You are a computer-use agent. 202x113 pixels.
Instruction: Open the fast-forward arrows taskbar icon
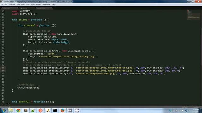click(70, 110)
